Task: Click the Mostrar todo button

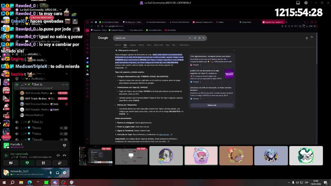Action: pos(212,105)
